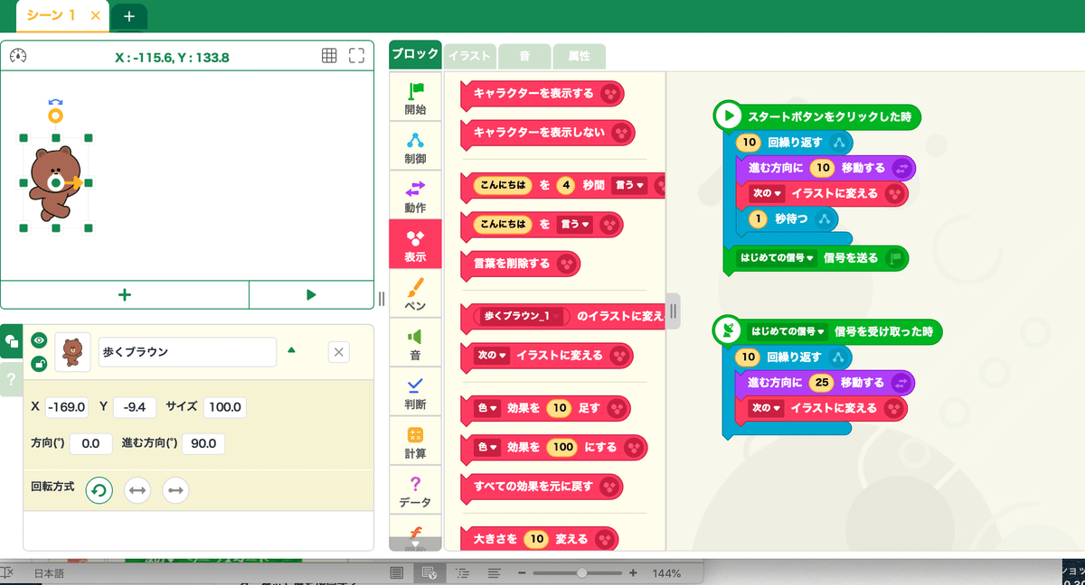Run the project with the play button
1085x585 pixels.
coord(311,294)
